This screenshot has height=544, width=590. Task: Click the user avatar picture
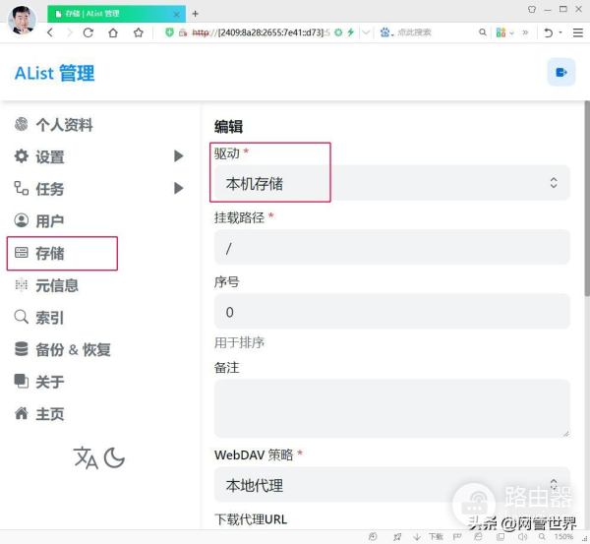(x=22, y=20)
